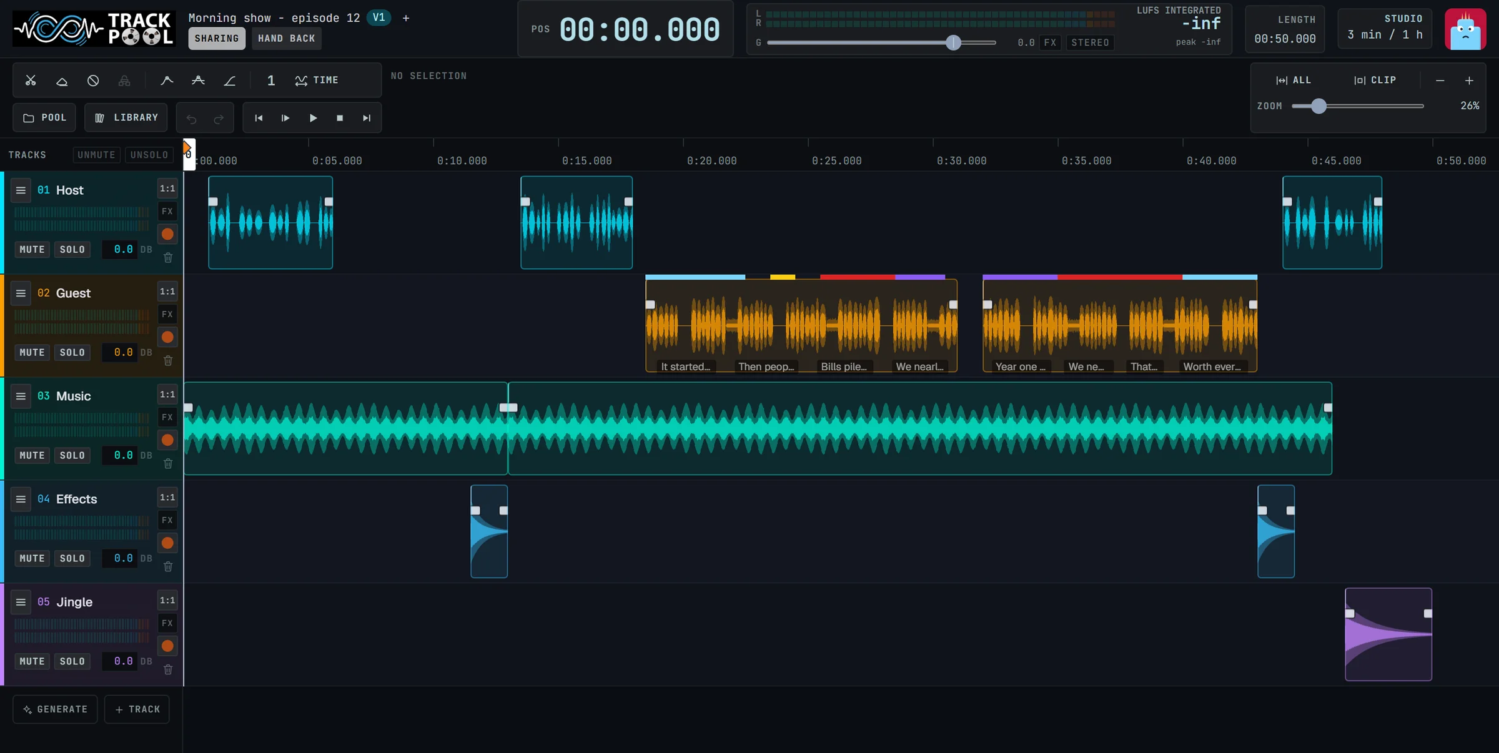
Task: Open FX panel for Effects track
Action: [167, 521]
